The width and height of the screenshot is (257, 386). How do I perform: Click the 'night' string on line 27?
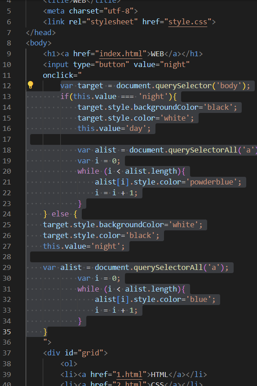click(106, 247)
